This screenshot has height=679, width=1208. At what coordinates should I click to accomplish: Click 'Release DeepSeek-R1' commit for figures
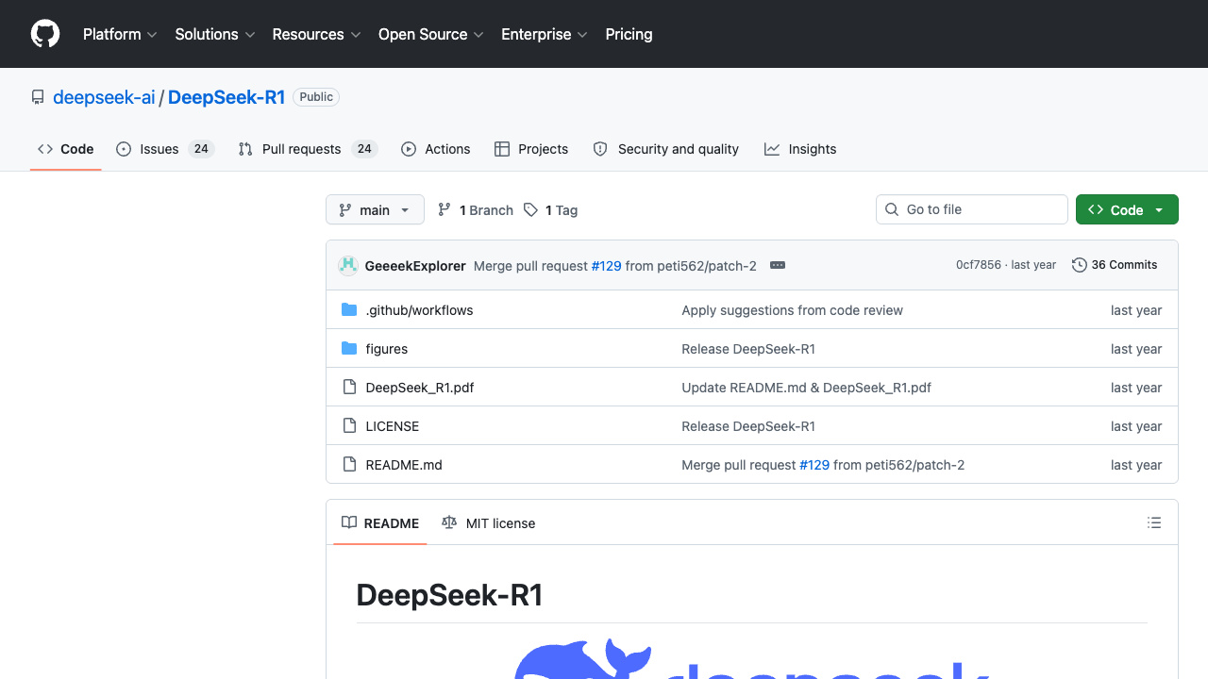[748, 349]
